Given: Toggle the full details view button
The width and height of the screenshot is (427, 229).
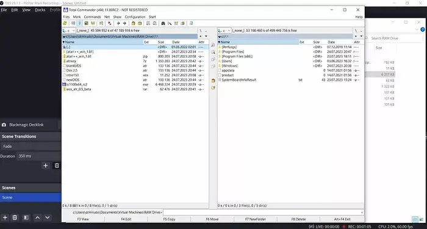Looking at the screenshot, I should (x=79, y=23).
